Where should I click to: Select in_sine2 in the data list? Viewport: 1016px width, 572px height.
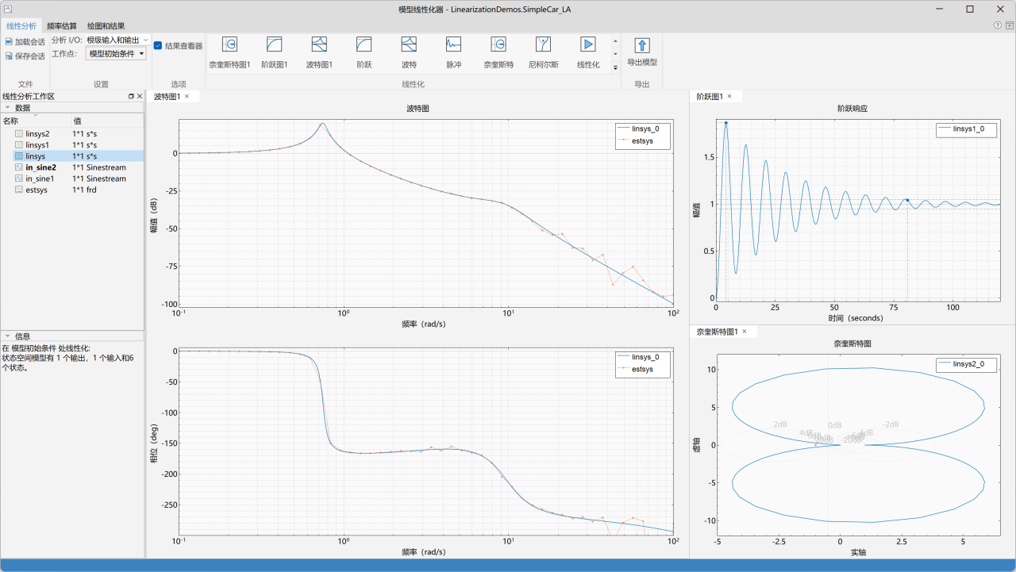(x=40, y=167)
